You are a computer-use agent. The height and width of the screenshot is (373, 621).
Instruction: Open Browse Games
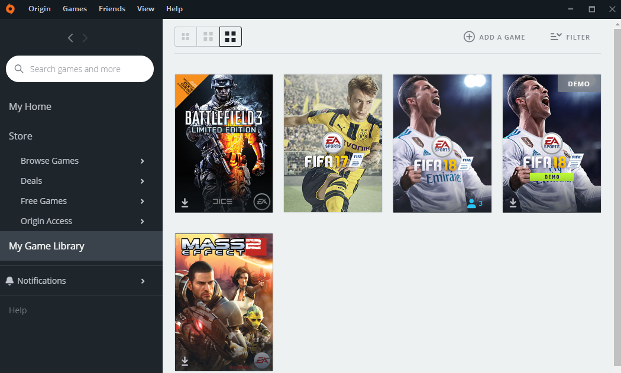point(50,161)
